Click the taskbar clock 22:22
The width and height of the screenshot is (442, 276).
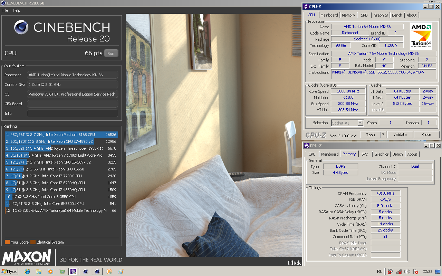coord(427,272)
